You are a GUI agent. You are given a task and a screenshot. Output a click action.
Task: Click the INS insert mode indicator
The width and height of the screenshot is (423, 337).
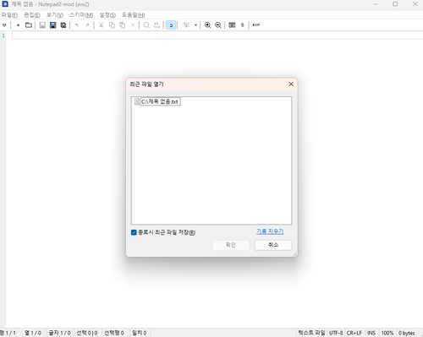[x=371, y=333]
